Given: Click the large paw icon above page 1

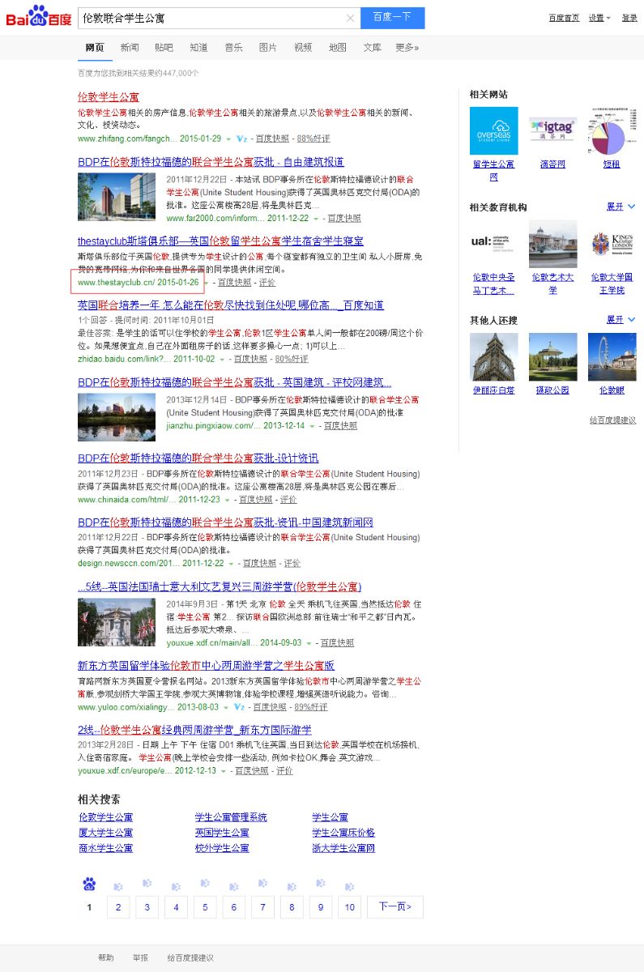Looking at the screenshot, I should pyautogui.click(x=89, y=884).
